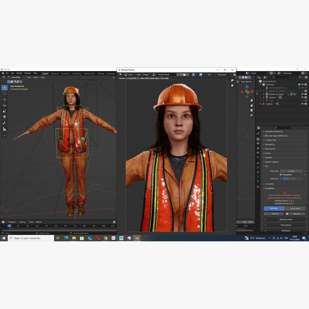Open the World properties tab
Viewport: 309px width, 309px height.
pos(258,157)
